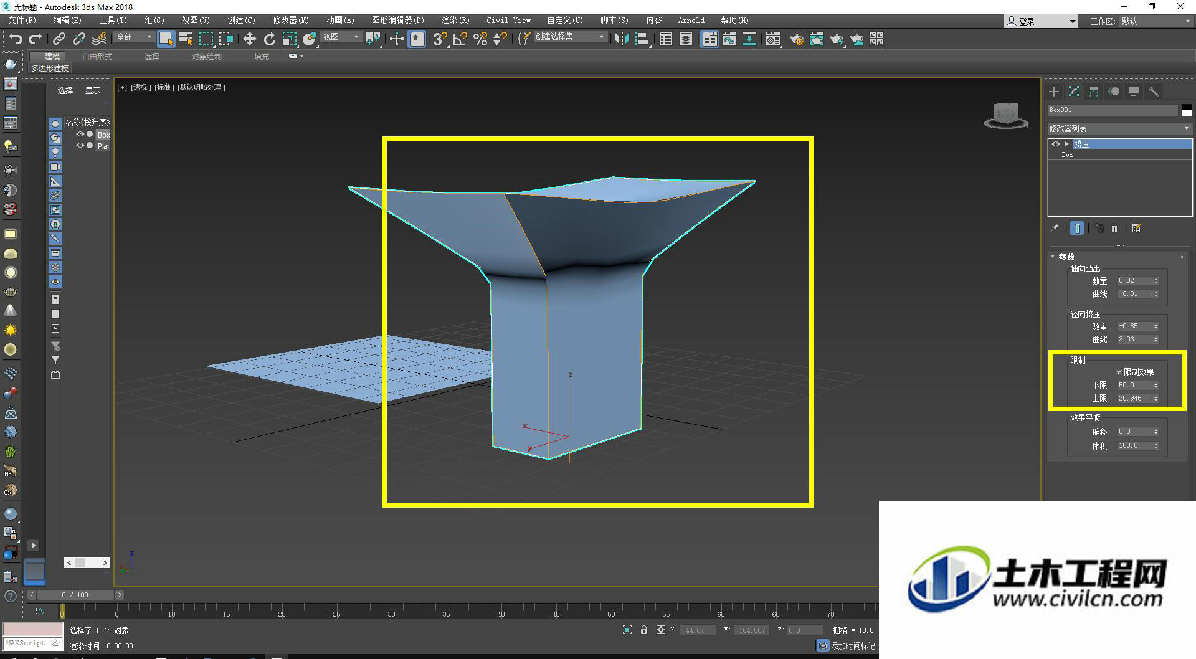Open the Arnold menu
The height and width of the screenshot is (659, 1196).
coord(691,21)
